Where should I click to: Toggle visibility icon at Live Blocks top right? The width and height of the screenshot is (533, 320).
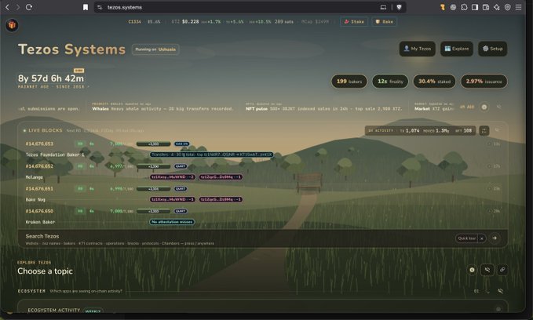(x=497, y=130)
